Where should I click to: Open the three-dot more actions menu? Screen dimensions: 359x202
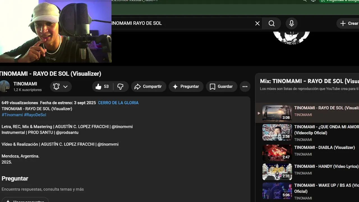point(245,86)
